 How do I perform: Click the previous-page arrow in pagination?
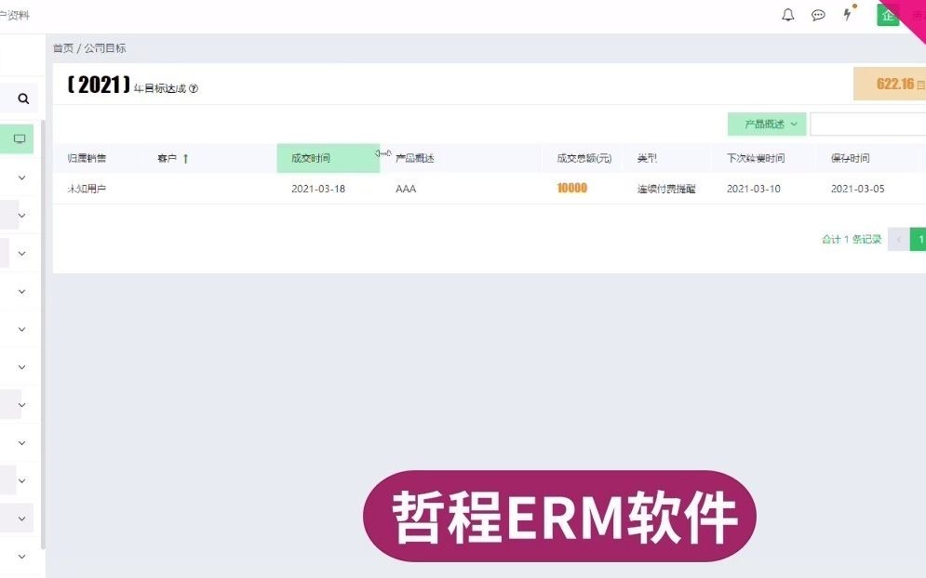(x=898, y=239)
